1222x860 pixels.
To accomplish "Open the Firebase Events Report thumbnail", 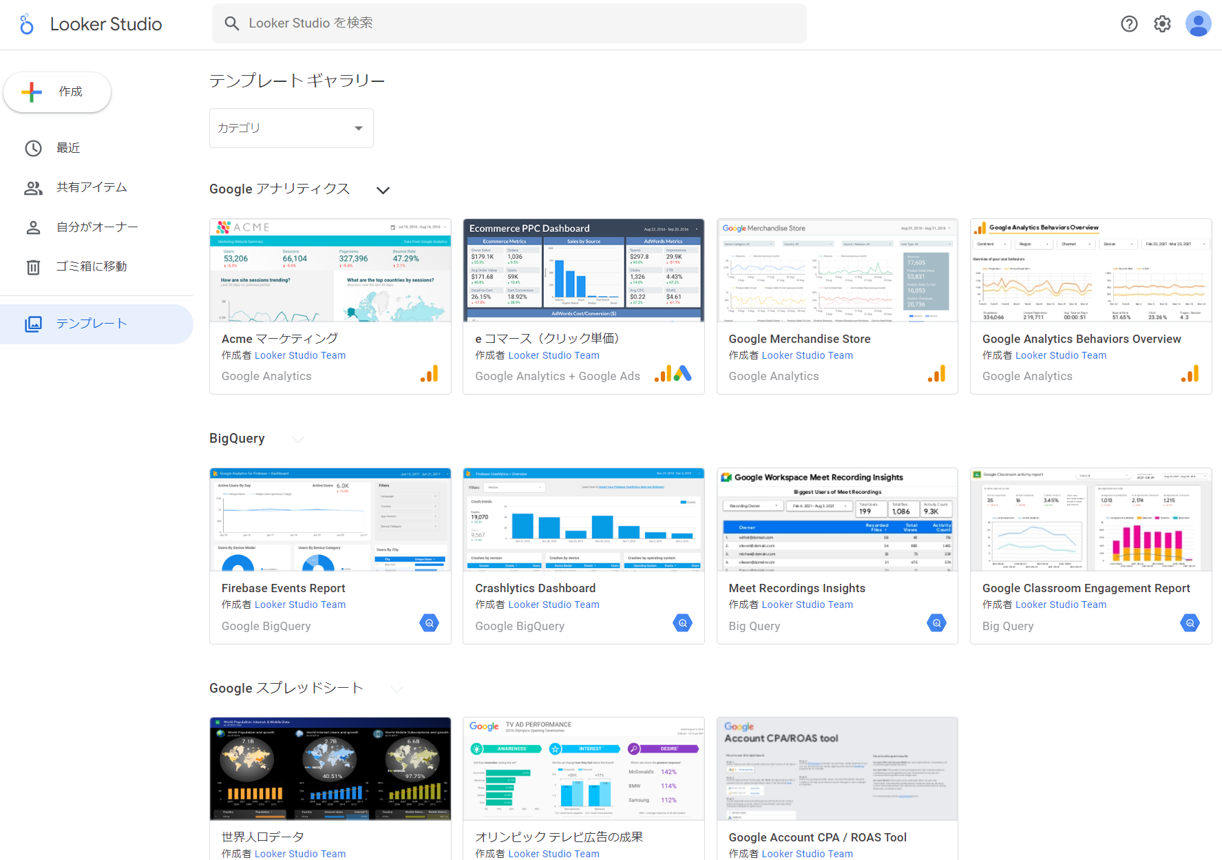I will 330,520.
